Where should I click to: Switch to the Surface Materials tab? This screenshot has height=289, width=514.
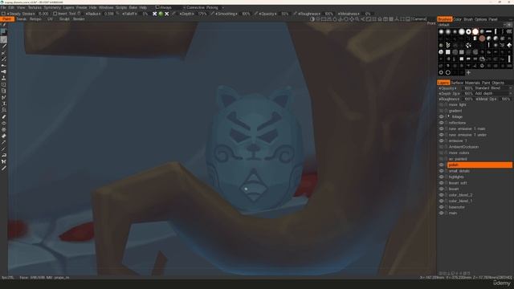[x=466, y=83]
